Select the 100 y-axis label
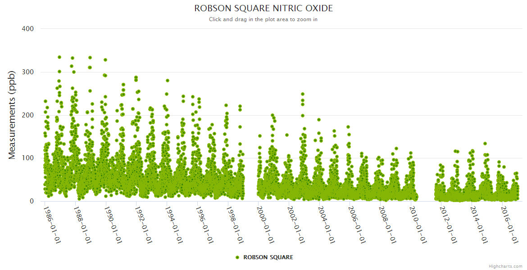Screen dimensions: 527x270 28,158
